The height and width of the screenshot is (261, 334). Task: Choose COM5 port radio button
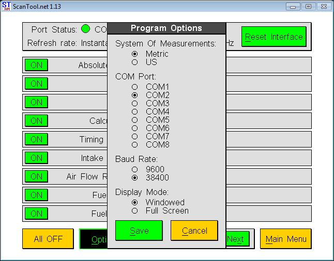pos(134,120)
